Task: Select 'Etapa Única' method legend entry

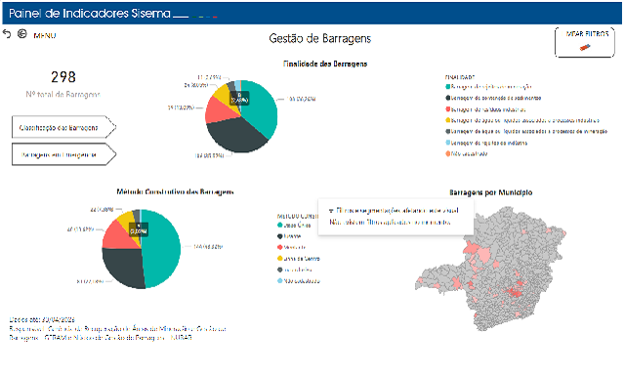Action: point(294,226)
